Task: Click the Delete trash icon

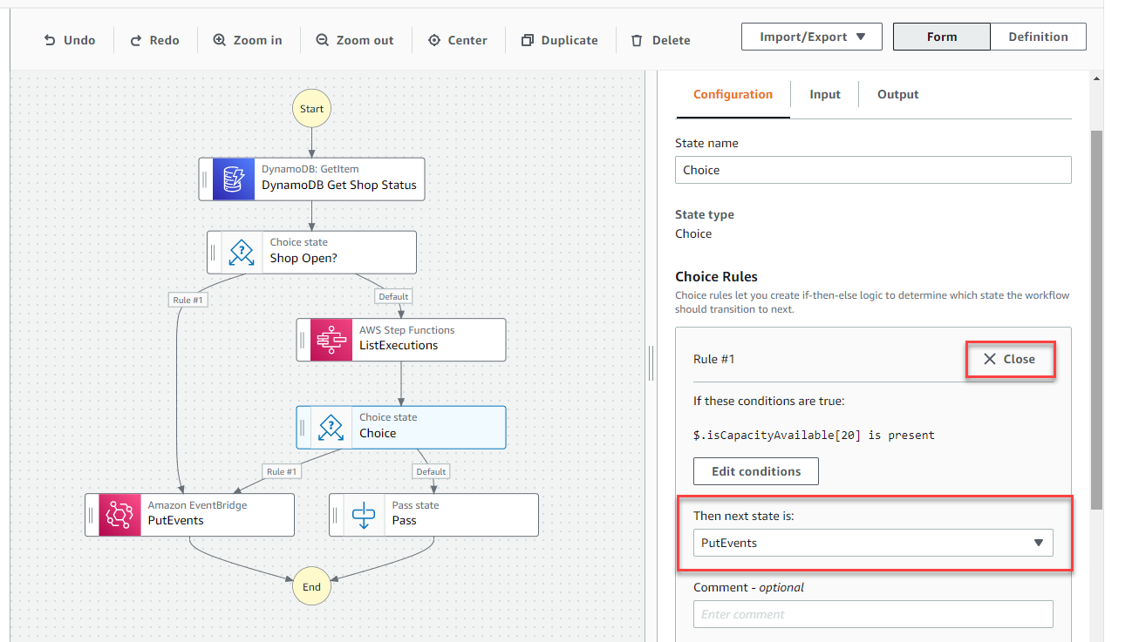Action: click(x=637, y=40)
